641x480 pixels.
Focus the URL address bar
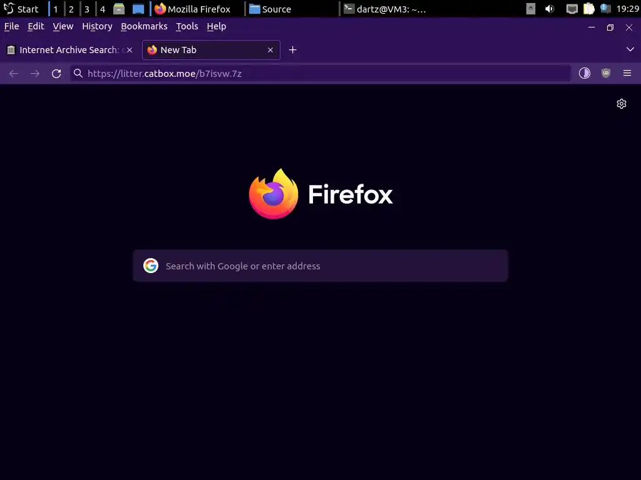pos(320,74)
